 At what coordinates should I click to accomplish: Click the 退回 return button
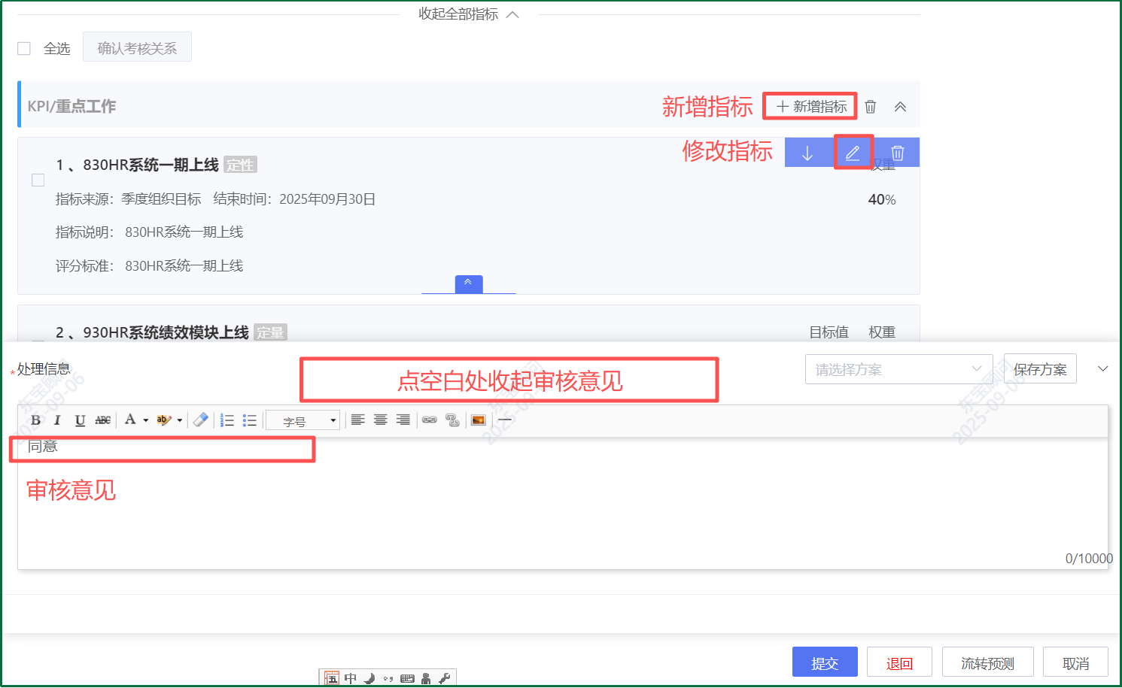point(899,662)
